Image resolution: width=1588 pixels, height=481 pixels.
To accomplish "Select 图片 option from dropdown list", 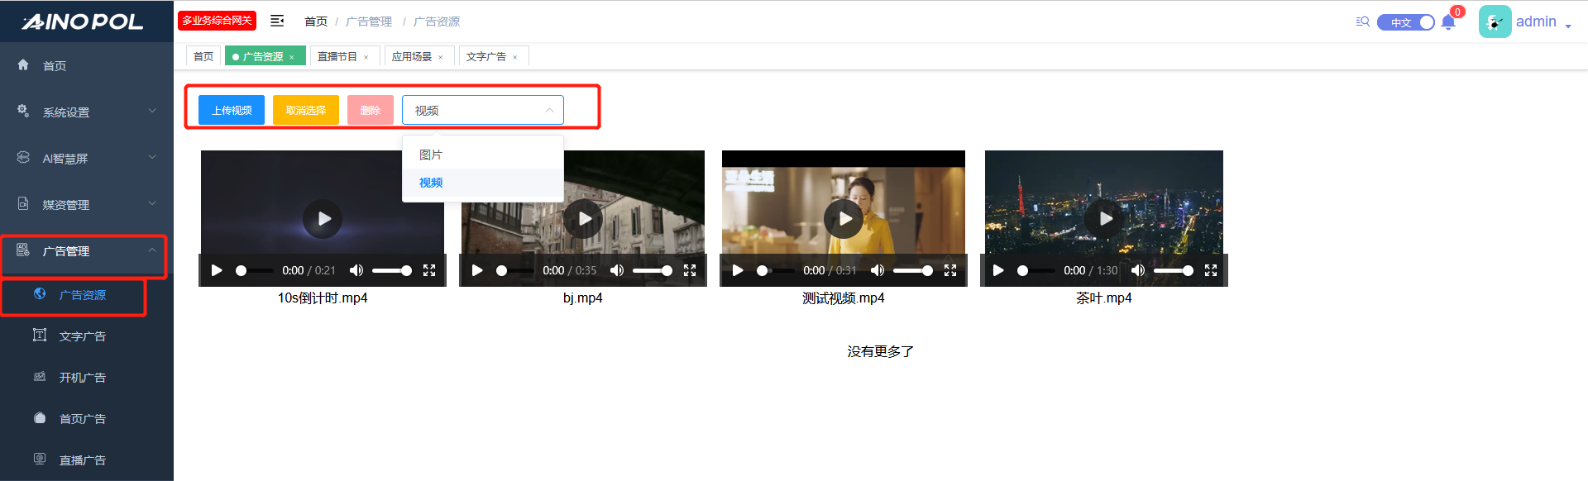I will pos(431,155).
